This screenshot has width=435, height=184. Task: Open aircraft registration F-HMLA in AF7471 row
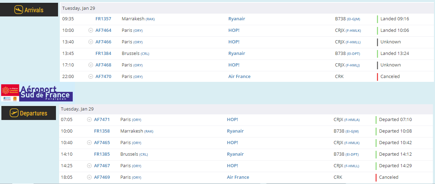tap(352, 120)
